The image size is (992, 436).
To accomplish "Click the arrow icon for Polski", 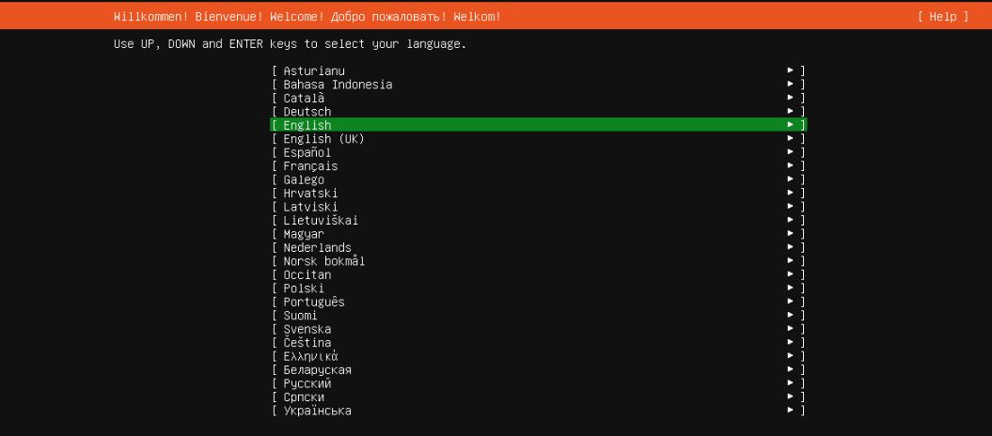I will tap(791, 288).
